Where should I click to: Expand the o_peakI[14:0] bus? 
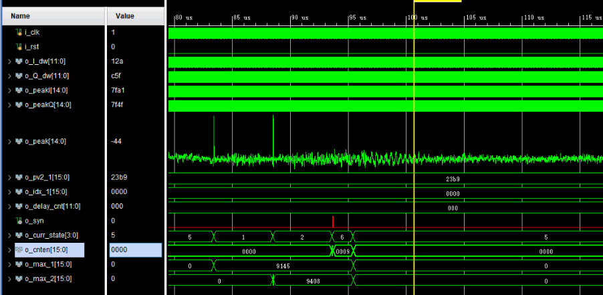tap(9, 90)
